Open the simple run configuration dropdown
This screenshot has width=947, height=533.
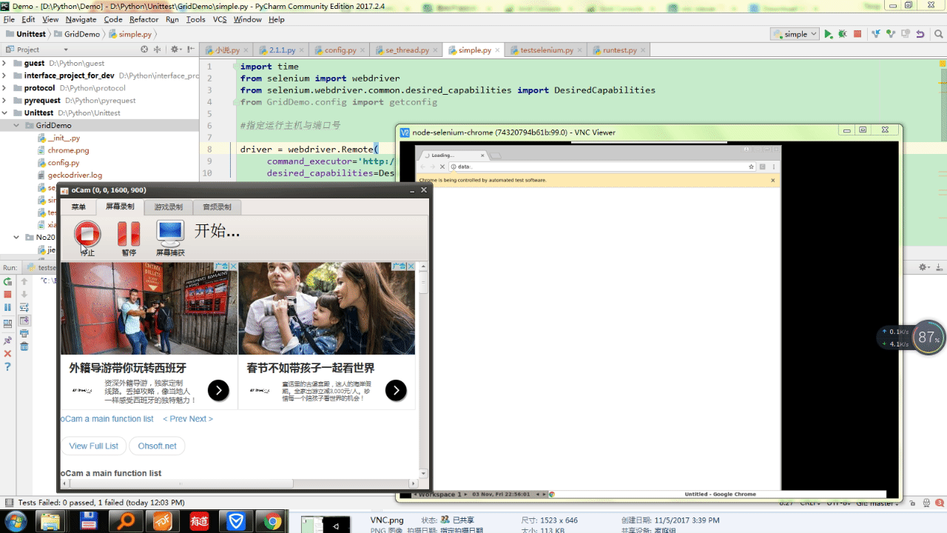(x=795, y=34)
